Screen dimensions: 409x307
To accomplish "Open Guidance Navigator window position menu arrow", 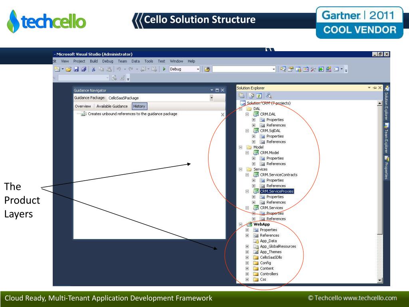I will [212, 90].
